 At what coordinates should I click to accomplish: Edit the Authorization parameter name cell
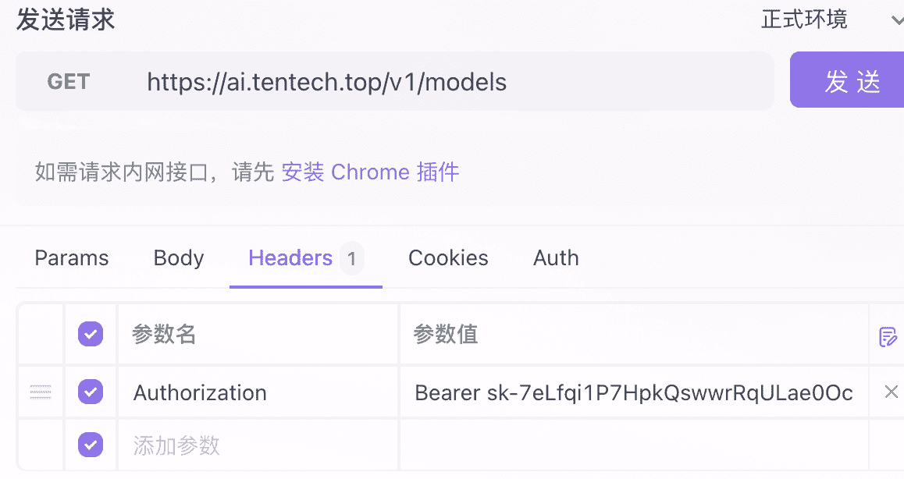258,392
